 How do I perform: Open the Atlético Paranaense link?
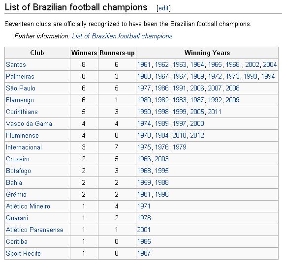tap(34, 230)
